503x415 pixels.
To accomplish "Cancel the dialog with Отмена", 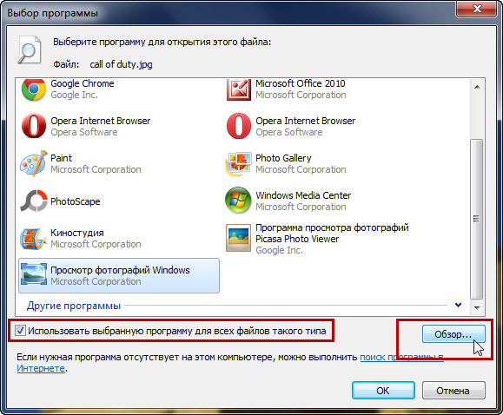I will [453, 391].
